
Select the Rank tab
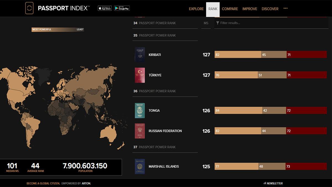tap(213, 9)
